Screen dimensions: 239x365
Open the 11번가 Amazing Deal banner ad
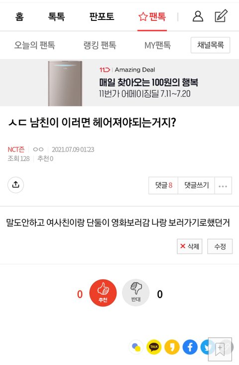point(119,83)
